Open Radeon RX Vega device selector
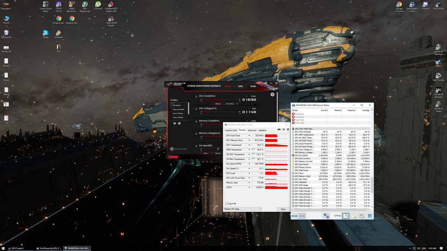 point(243,209)
